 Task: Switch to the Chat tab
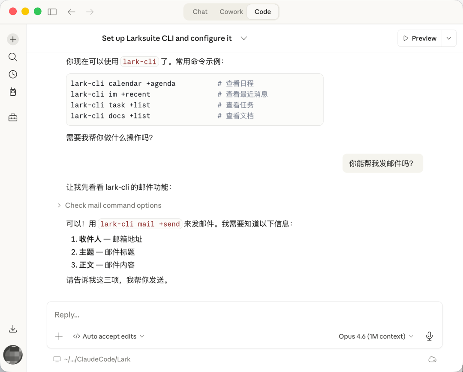point(200,12)
